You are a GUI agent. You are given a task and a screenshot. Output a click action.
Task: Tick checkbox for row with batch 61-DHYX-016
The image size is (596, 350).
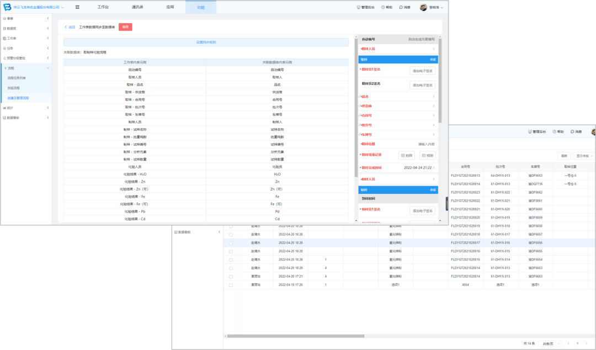pyautogui.click(x=231, y=243)
